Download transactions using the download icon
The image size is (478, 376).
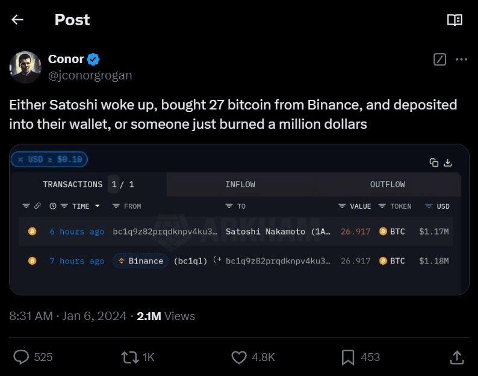pos(448,162)
